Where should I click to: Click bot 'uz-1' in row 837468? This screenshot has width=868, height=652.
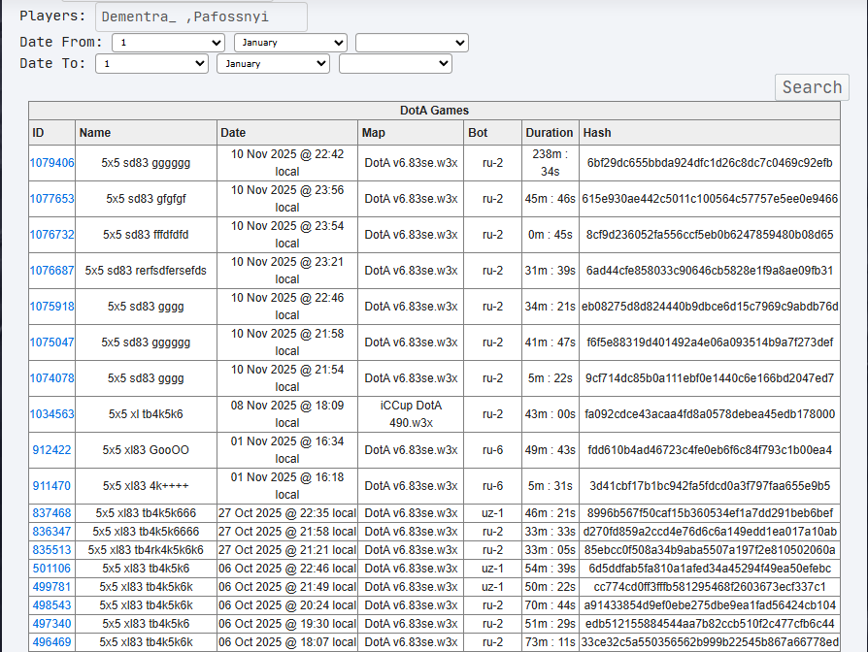click(492, 513)
